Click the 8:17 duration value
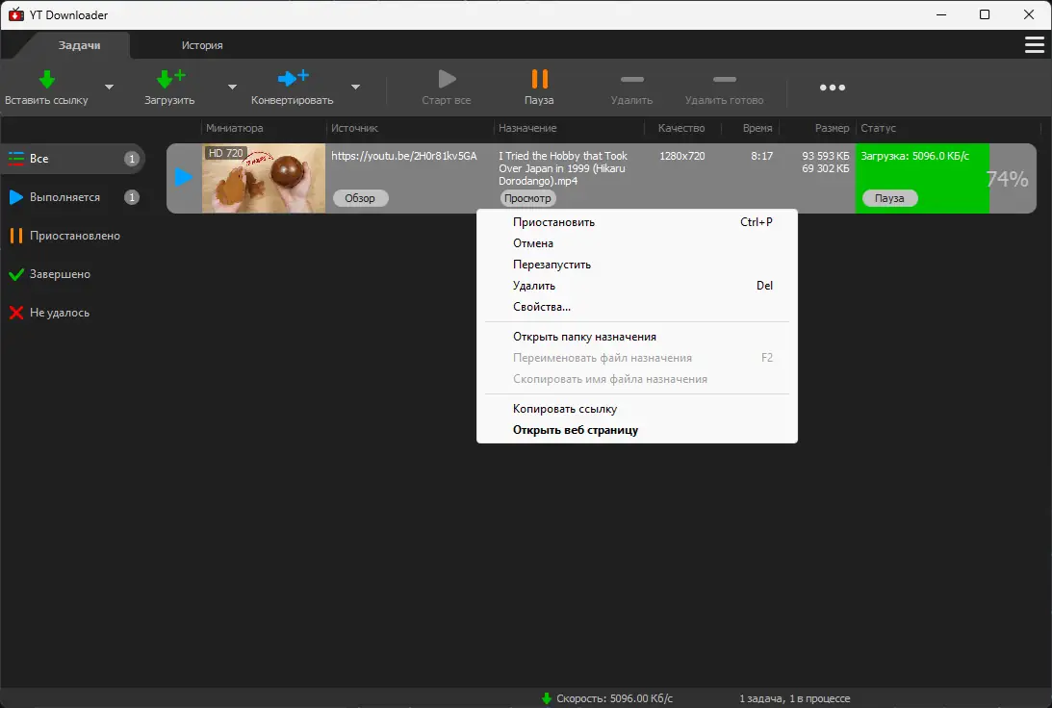This screenshot has width=1052, height=708. [x=761, y=156]
